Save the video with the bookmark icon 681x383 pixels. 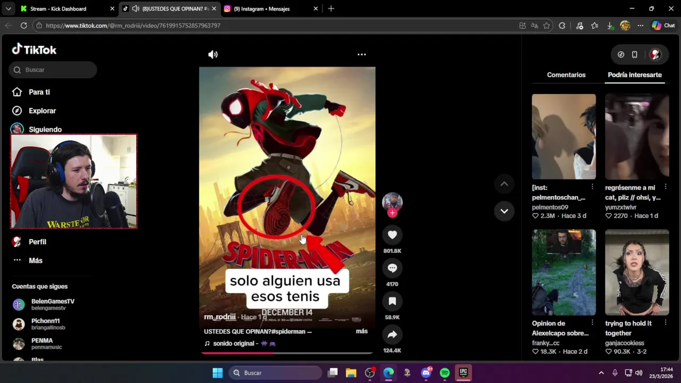click(392, 301)
